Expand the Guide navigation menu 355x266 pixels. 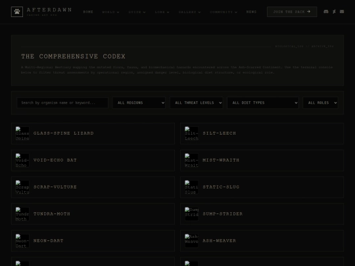click(x=137, y=12)
